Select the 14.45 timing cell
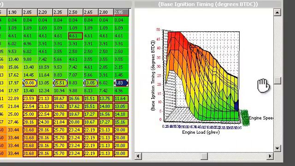 (x=29, y=75)
